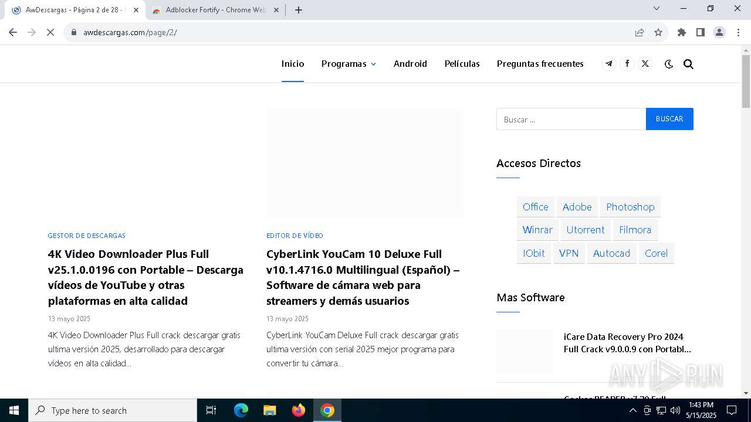751x422 pixels.
Task: Open a new browser tab
Action: [x=299, y=10]
